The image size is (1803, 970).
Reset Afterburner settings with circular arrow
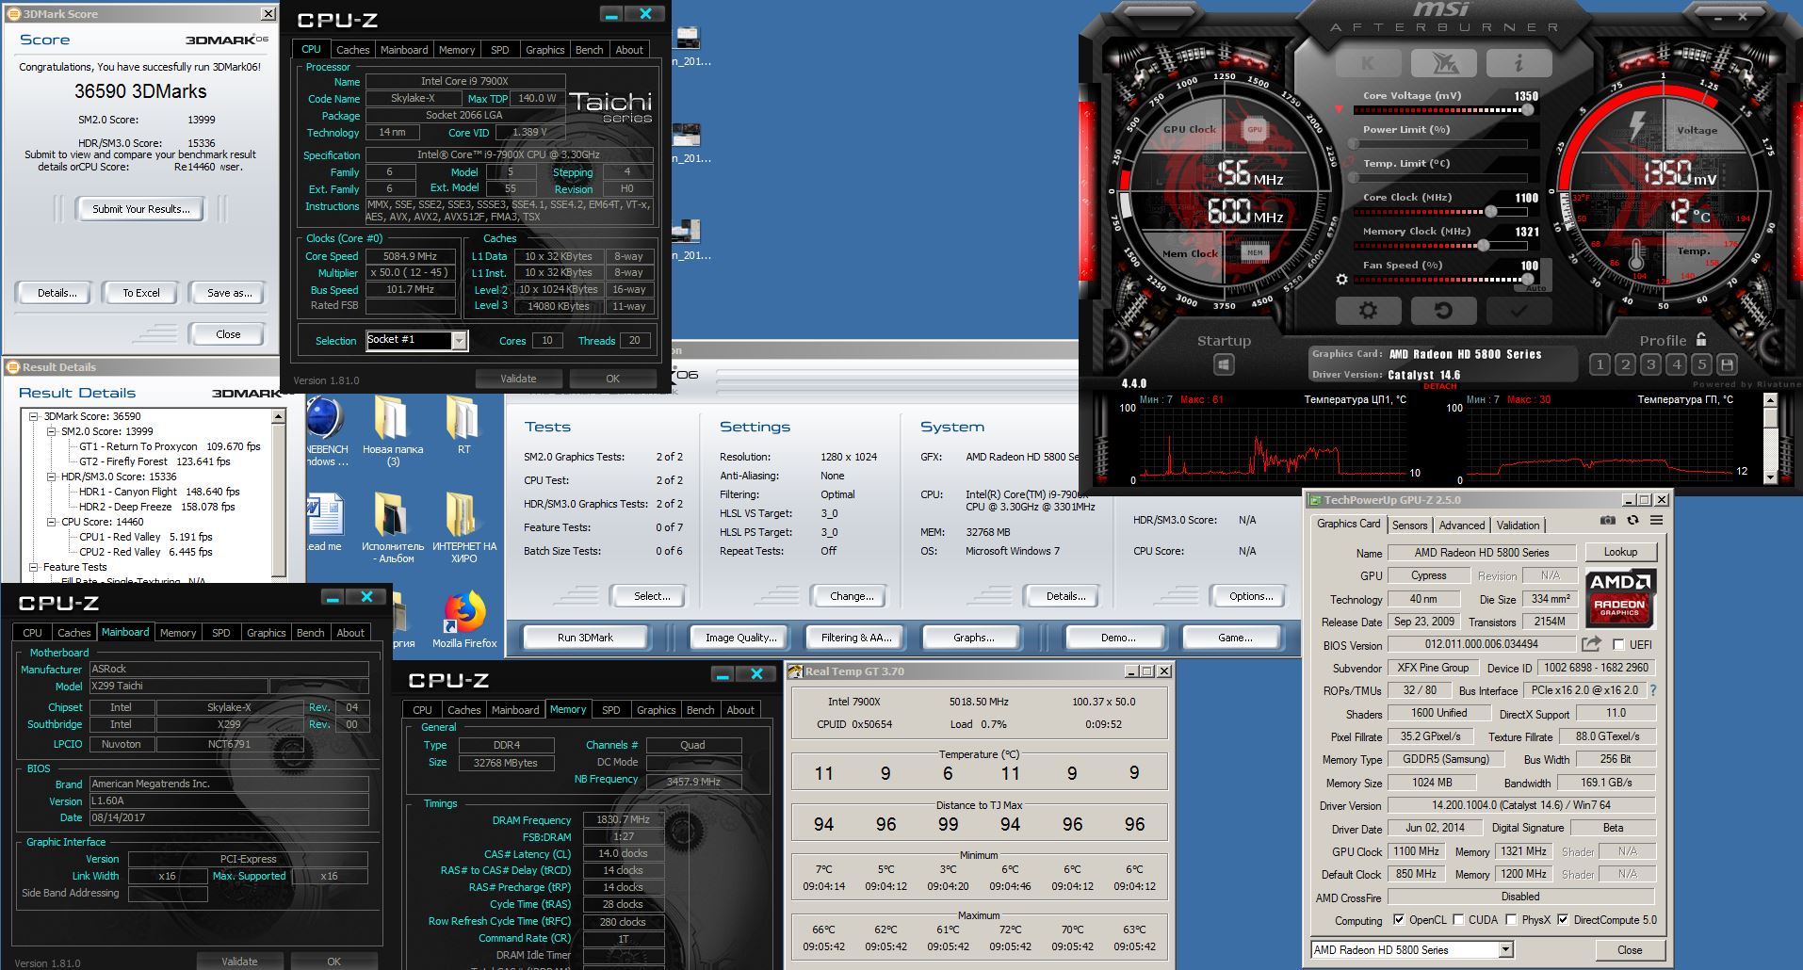tap(1443, 310)
